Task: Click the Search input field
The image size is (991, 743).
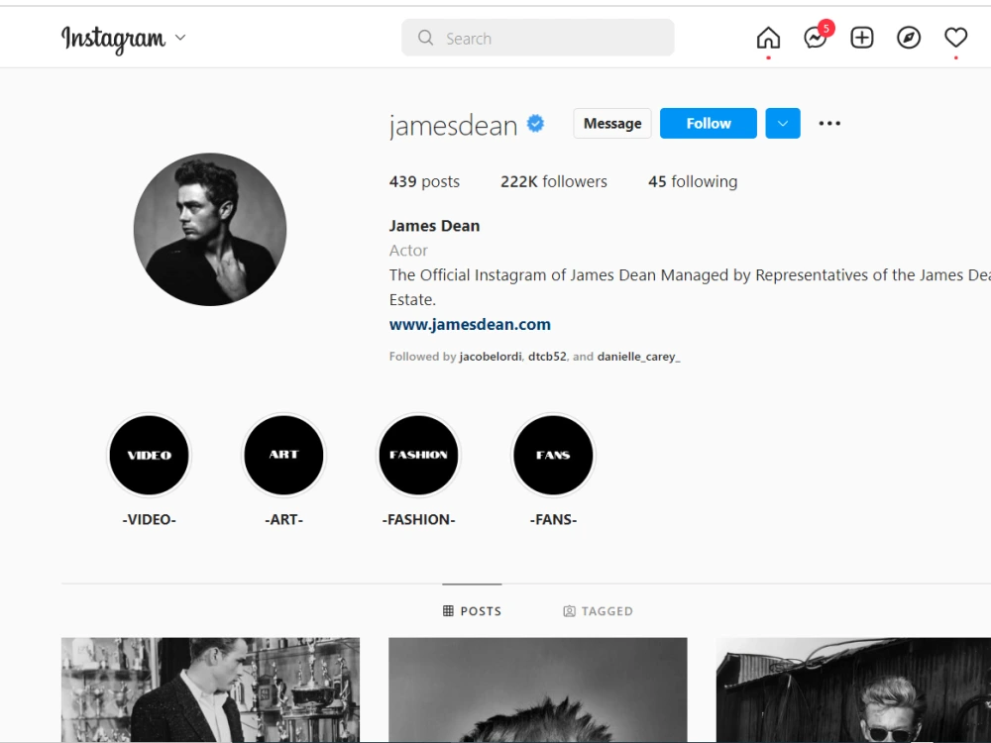Action: coord(538,38)
